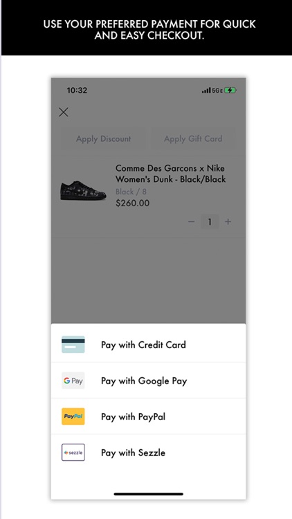Open the Apply Gift Card button

pos(193,138)
